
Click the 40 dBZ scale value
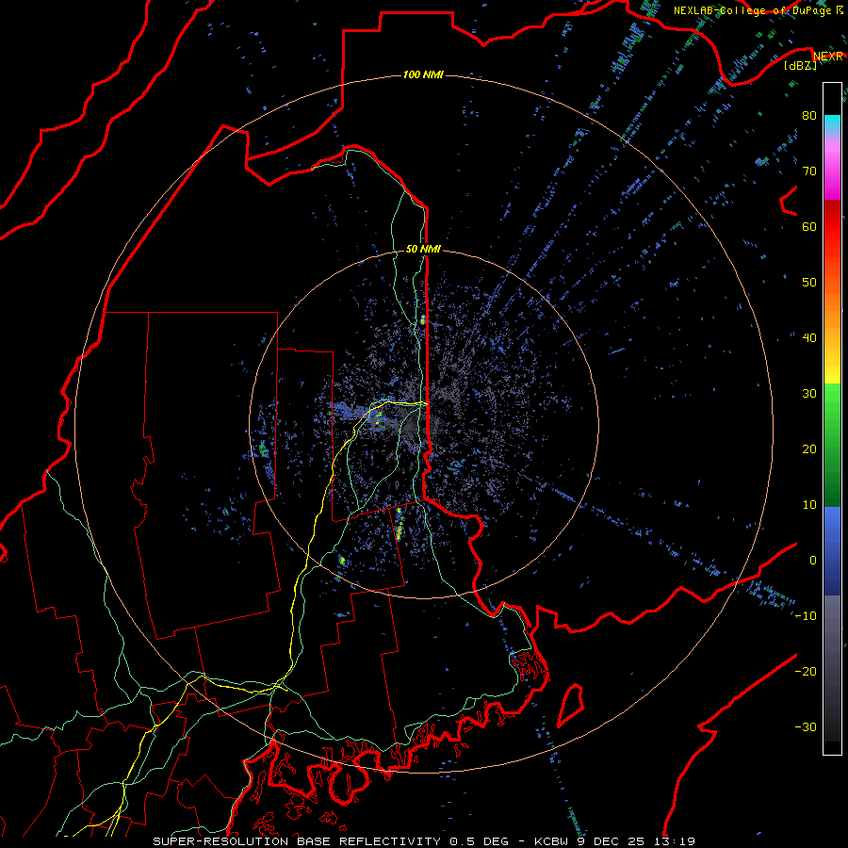(809, 338)
